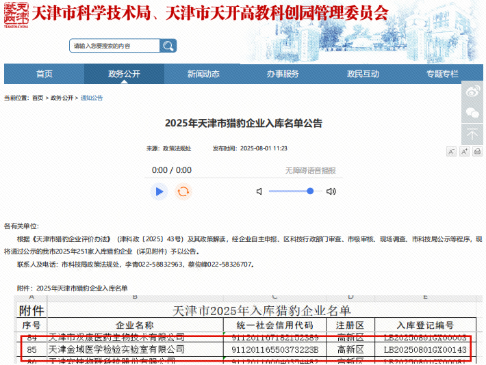This screenshot has height=365, width=486.
Task: Click the 无障碍语音播报 label
Action: point(310,171)
